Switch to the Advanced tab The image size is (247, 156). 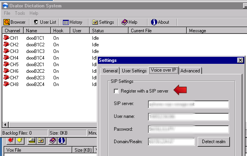click(190, 71)
